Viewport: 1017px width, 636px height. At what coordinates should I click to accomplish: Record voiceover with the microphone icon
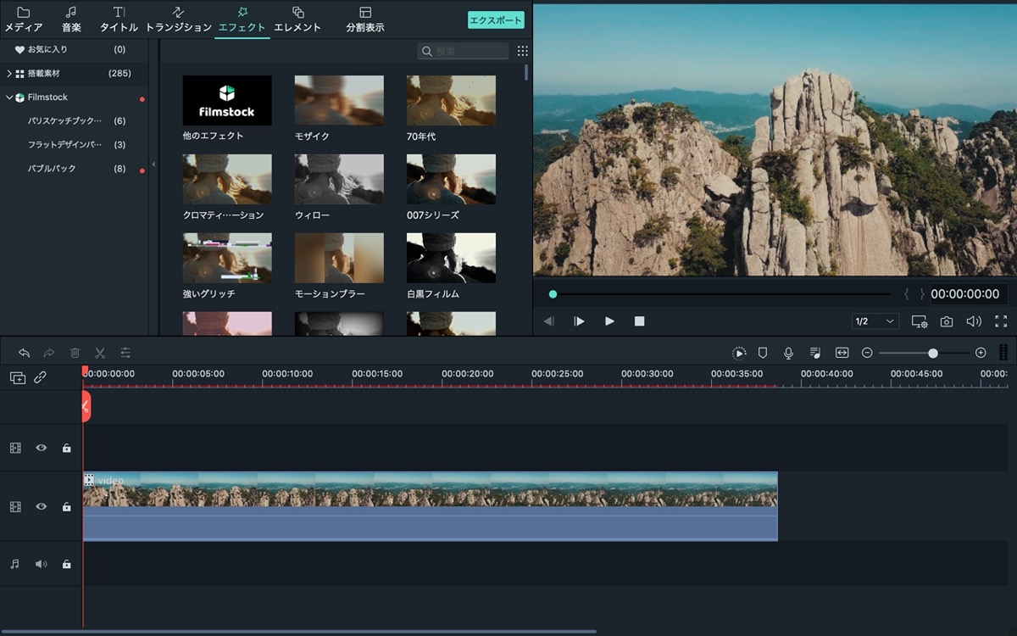pos(788,353)
